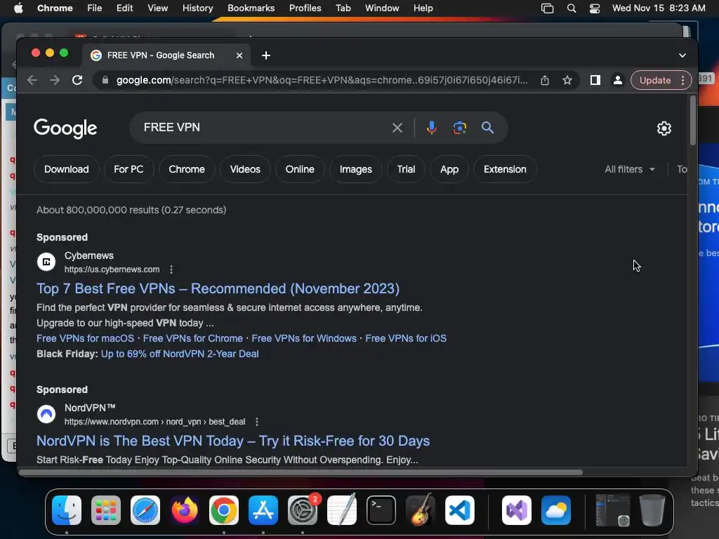Open Spotlight search in menu bar
Screen dimensions: 719x539
[572, 8]
